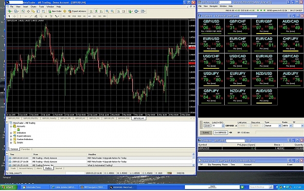Open the Journal terminal tab

pos(58,168)
